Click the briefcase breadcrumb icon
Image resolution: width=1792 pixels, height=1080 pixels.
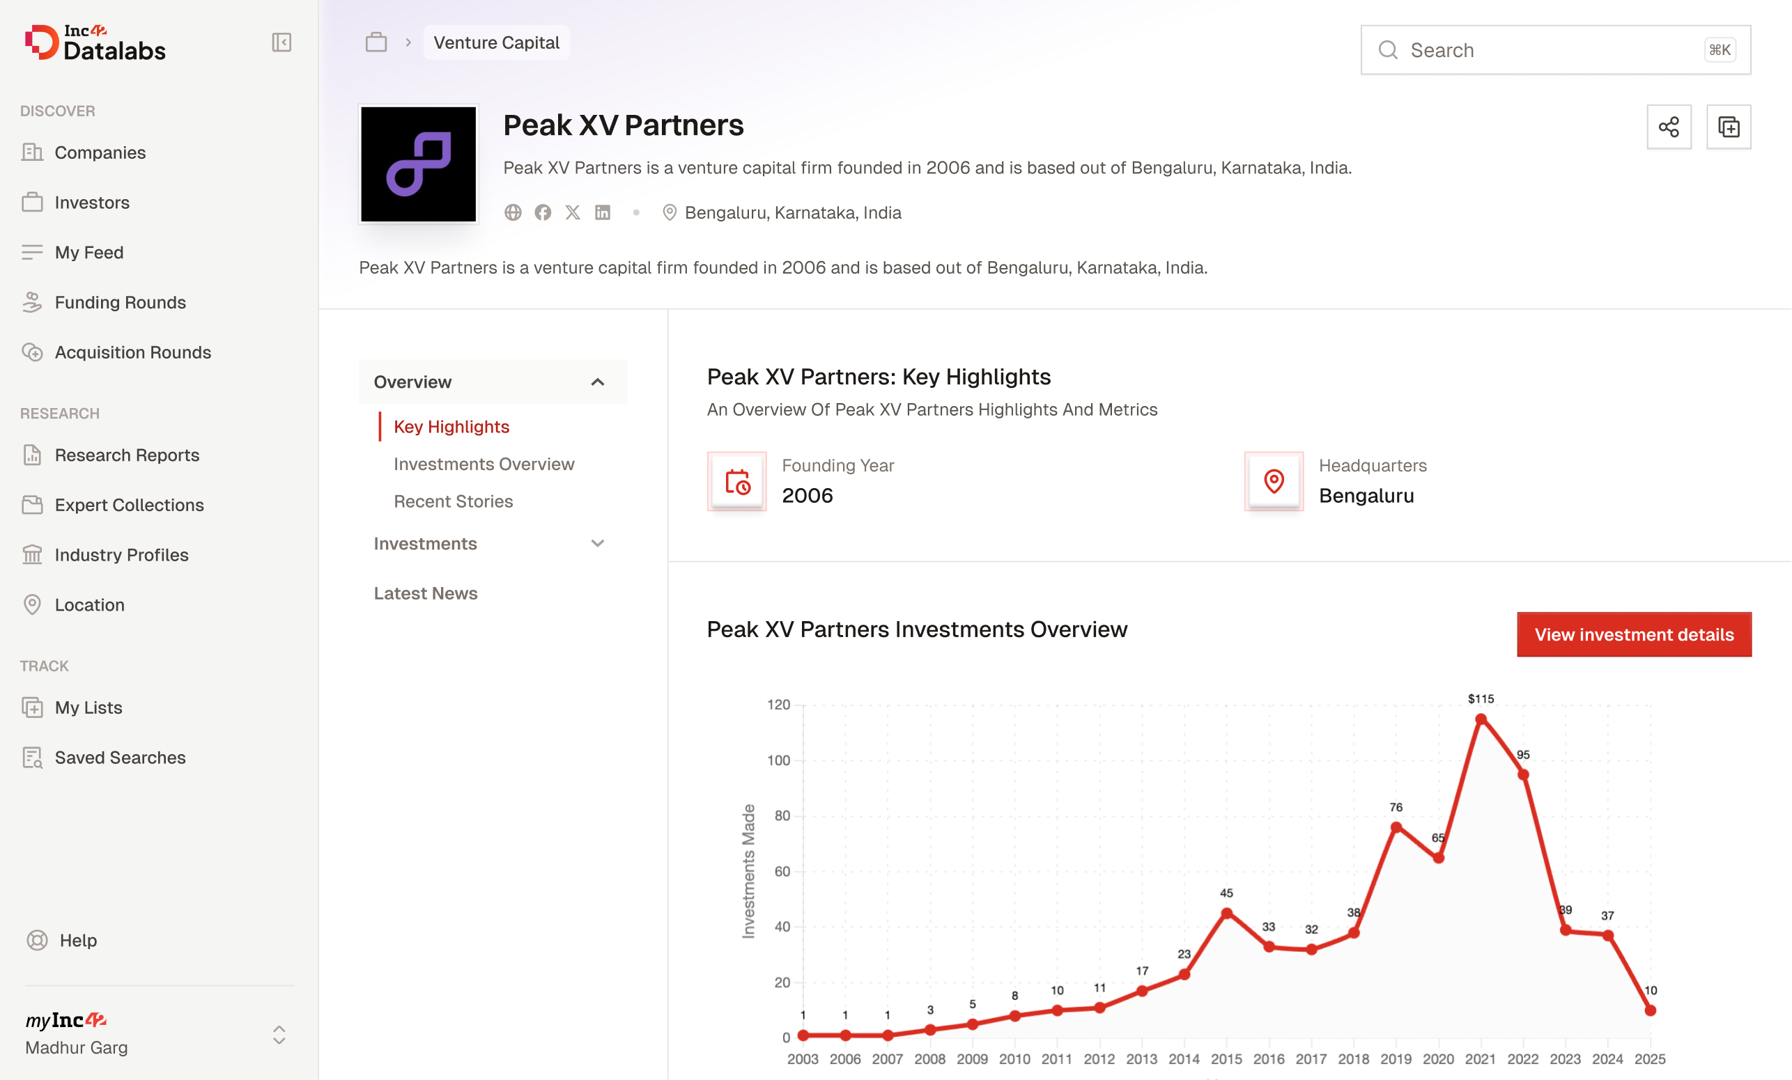376,42
